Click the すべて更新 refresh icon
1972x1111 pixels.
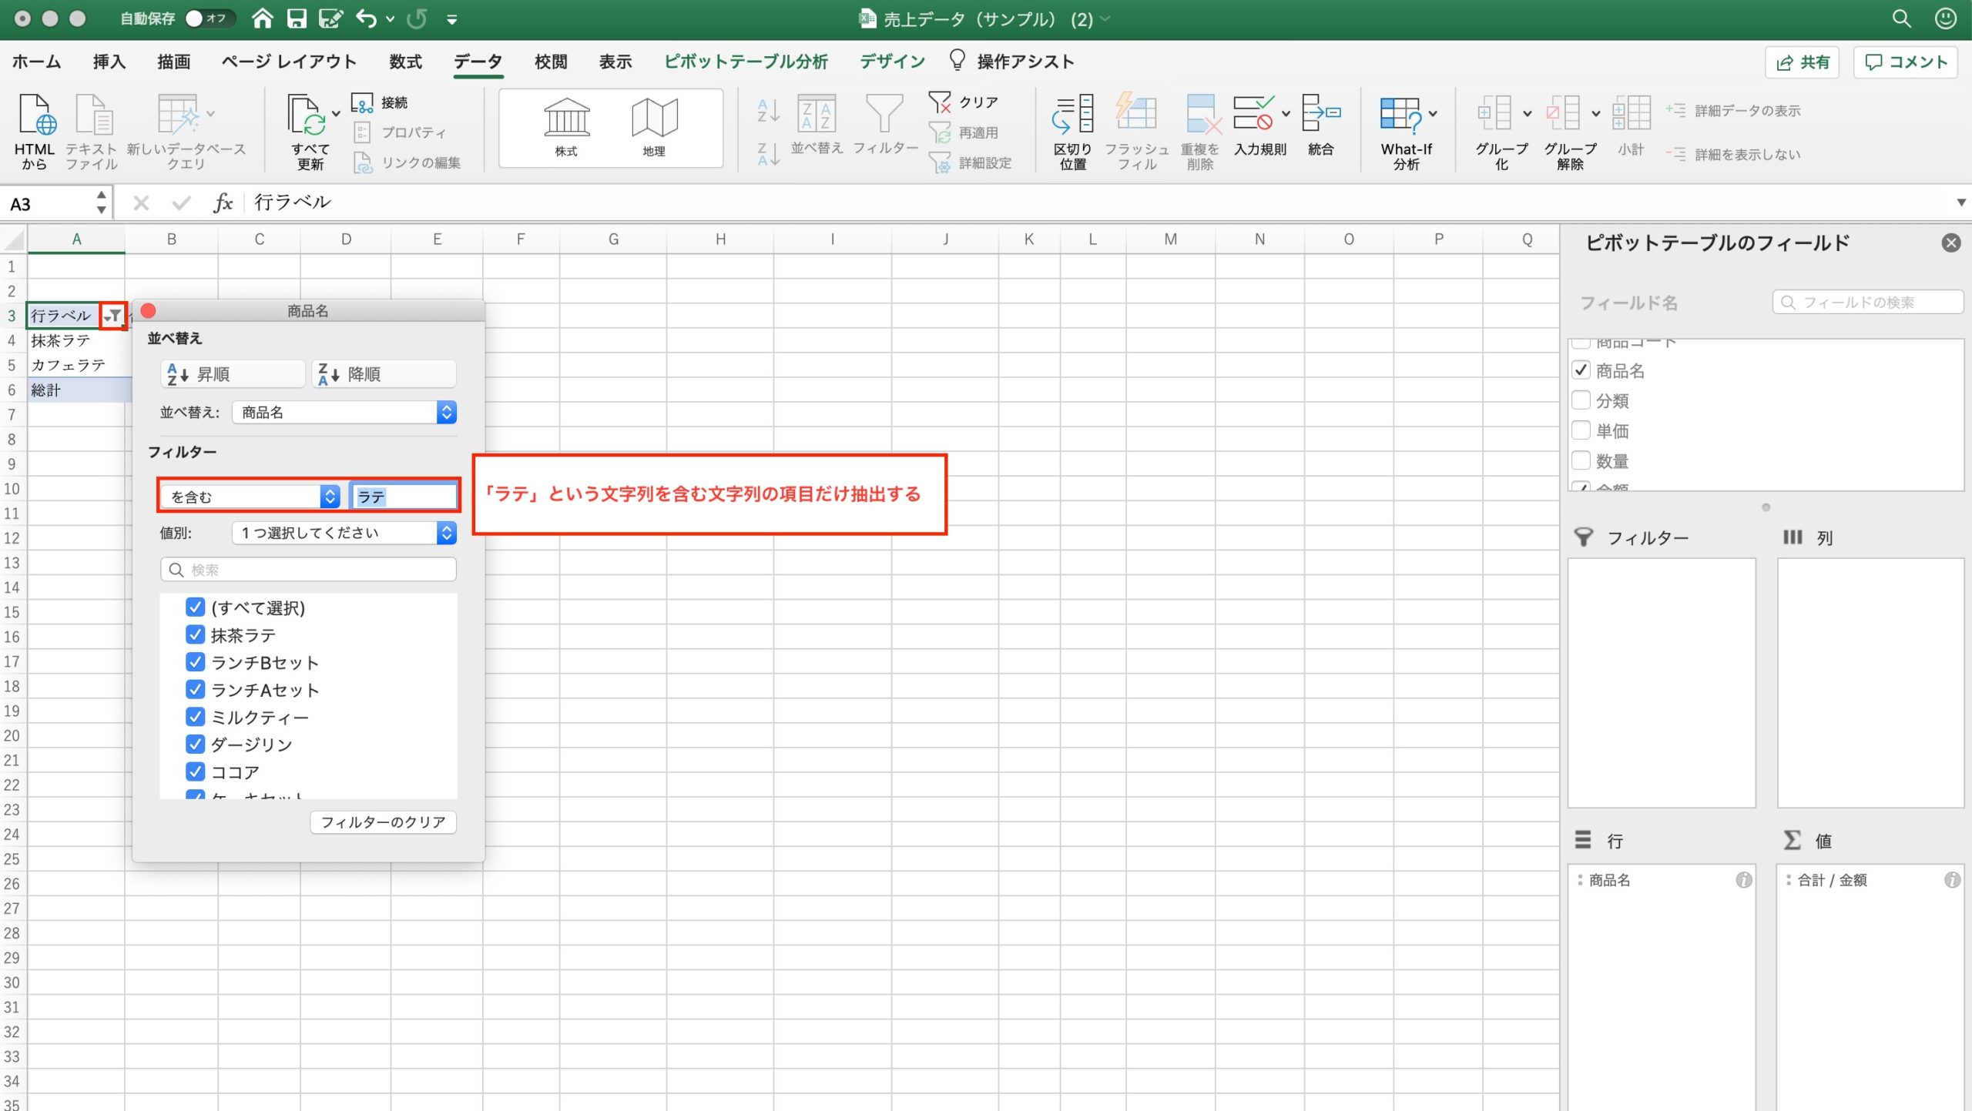point(306,115)
